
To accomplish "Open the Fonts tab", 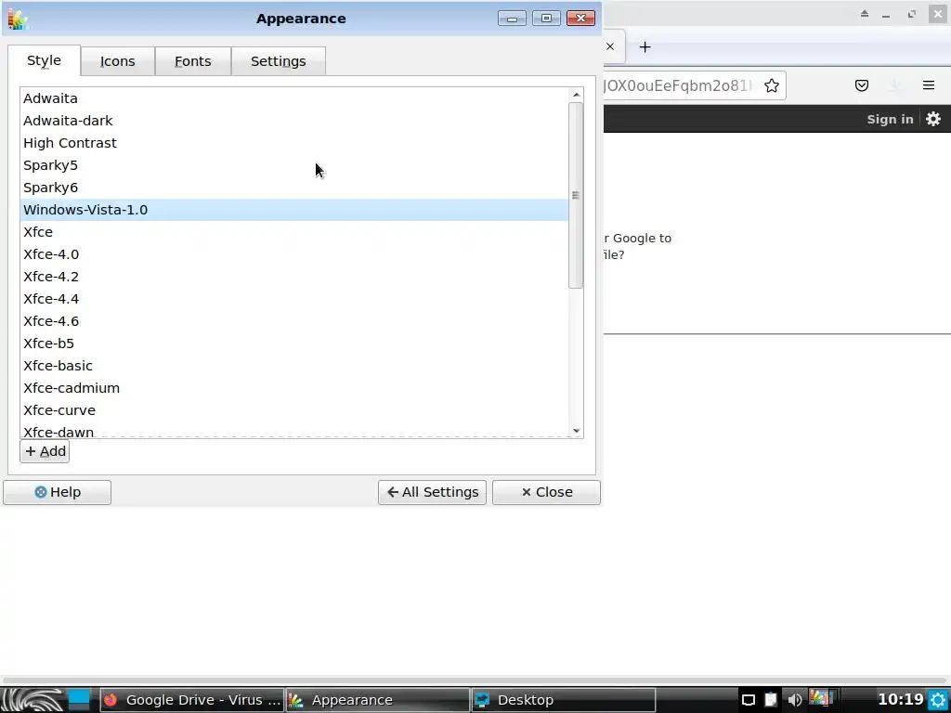I will tap(193, 61).
